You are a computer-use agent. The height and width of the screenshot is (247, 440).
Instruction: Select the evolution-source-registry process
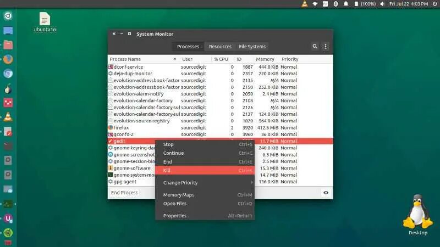[221, 121]
